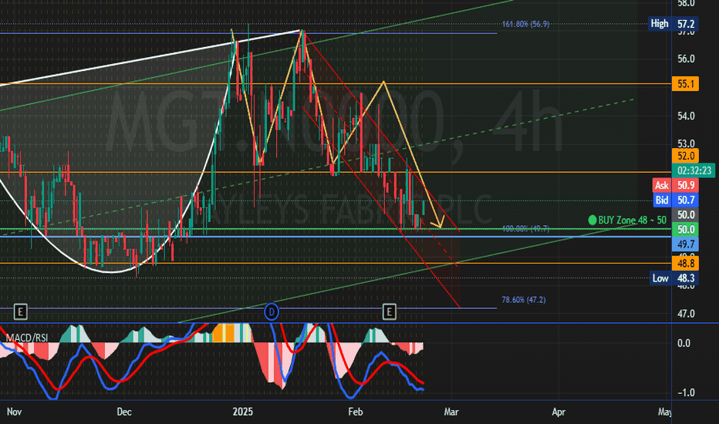Click the 47.0 tick on price axis
Screen dimensions: 719x424
tap(686, 314)
